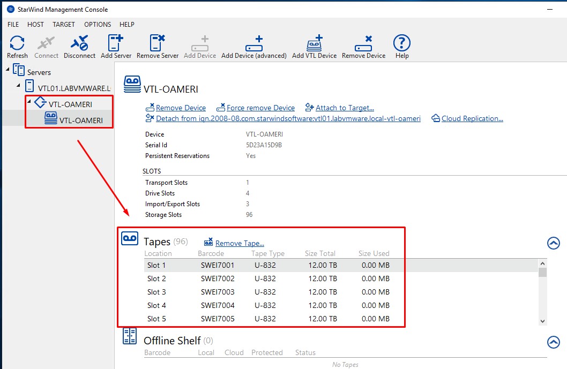Screen dimensions: 567x369
Task: Select the tape row with barcode SWEI7003
Action: (x=218, y=292)
